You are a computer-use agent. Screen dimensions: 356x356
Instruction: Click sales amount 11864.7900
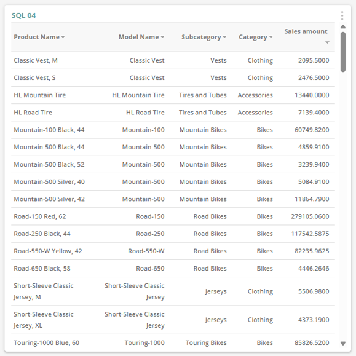pos(312,199)
